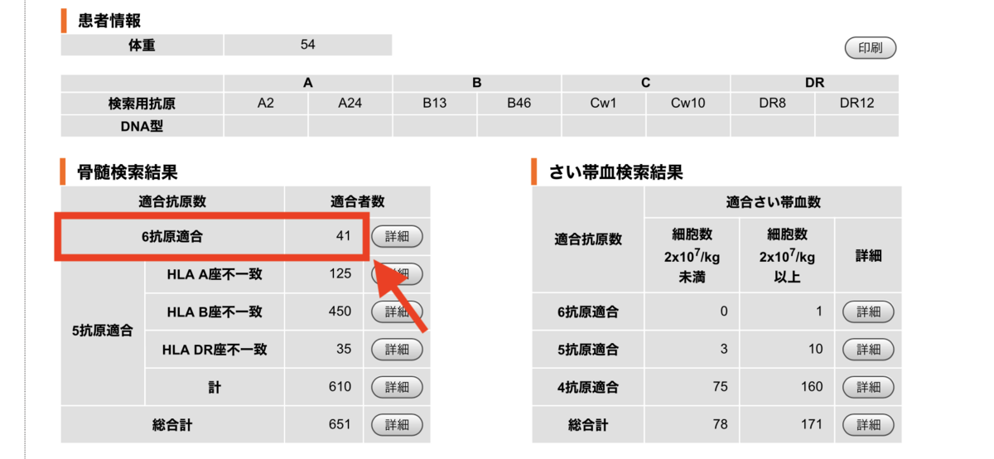Open 詳細 for HLA B座不一致 row
Screen dimensions: 994x459
(397, 312)
